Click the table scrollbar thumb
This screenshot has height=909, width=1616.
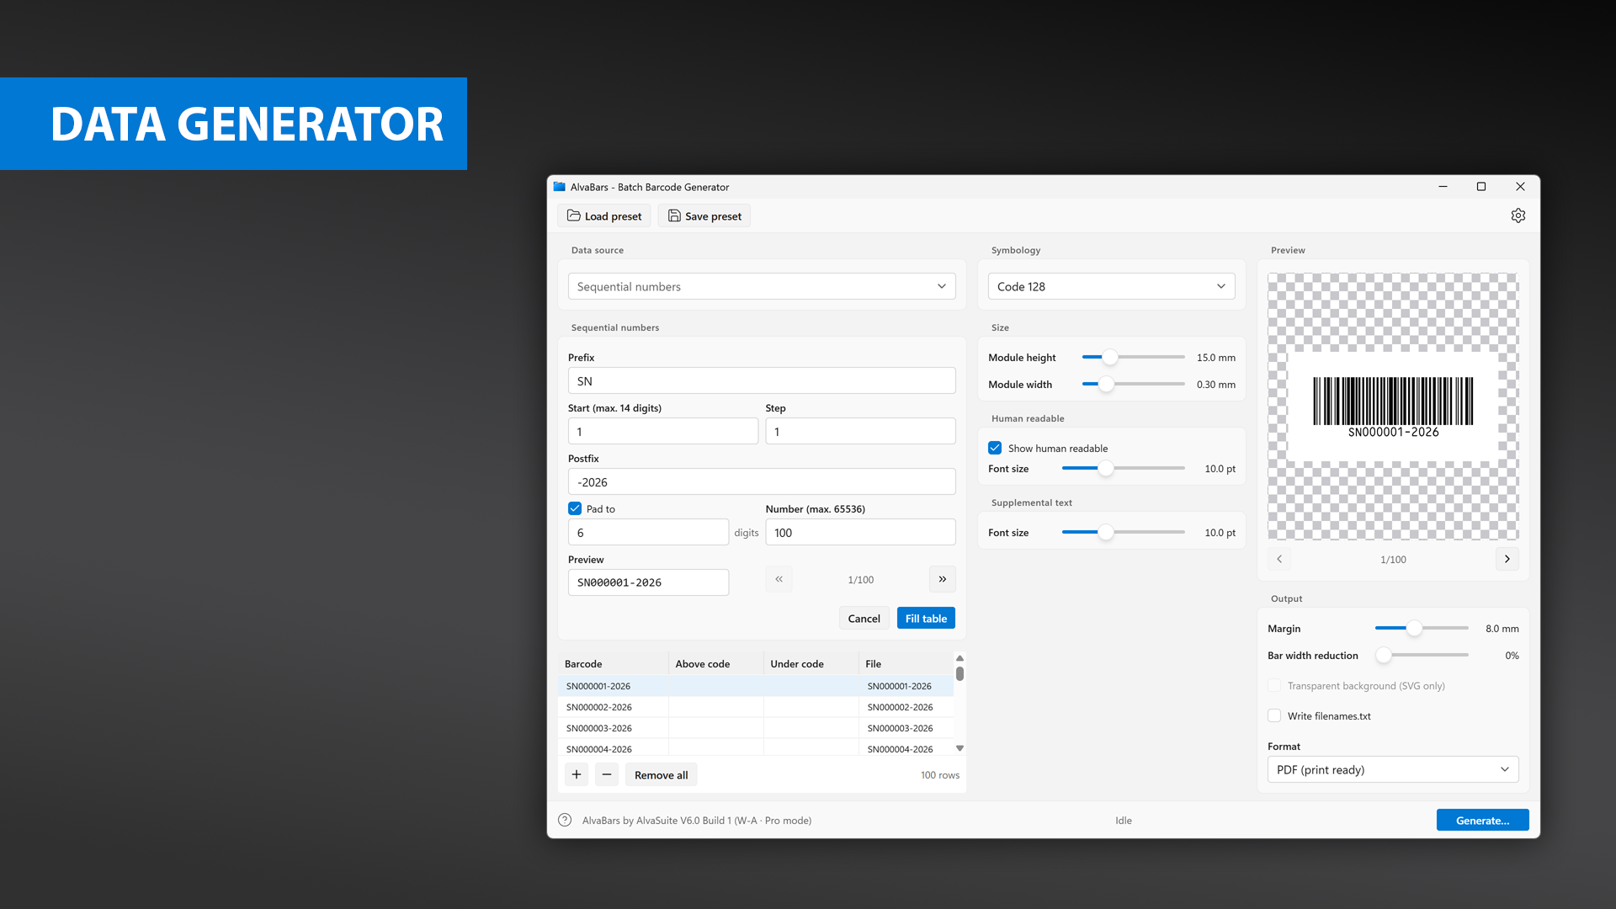[959, 674]
